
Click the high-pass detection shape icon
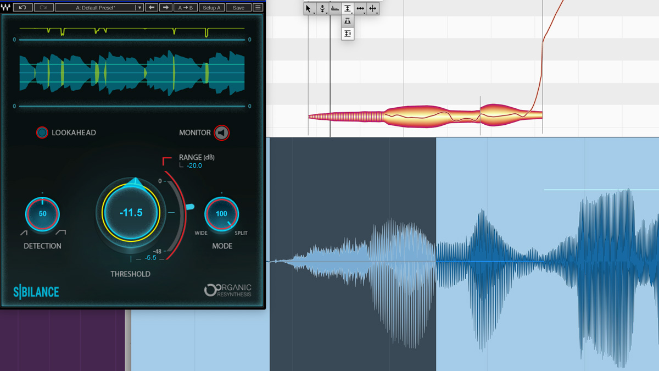tap(60, 233)
